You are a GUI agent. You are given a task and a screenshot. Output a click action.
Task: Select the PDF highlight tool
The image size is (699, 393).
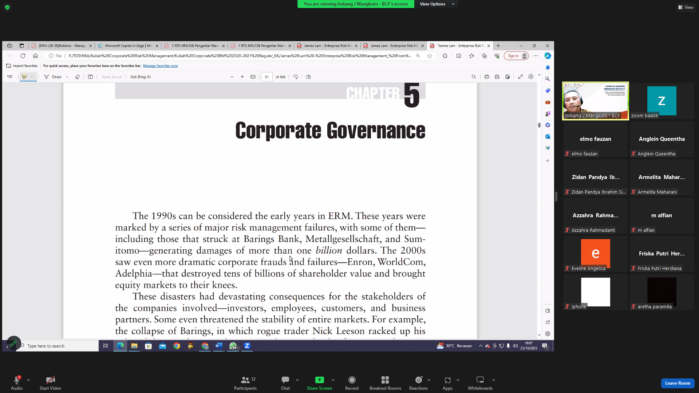tap(24, 77)
